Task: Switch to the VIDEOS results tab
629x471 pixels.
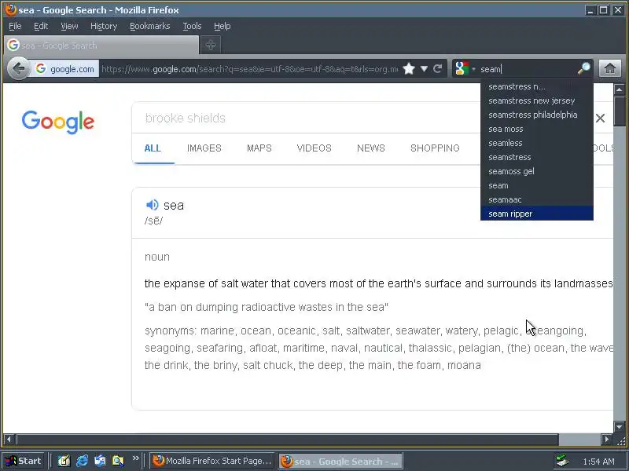Action: (314, 148)
